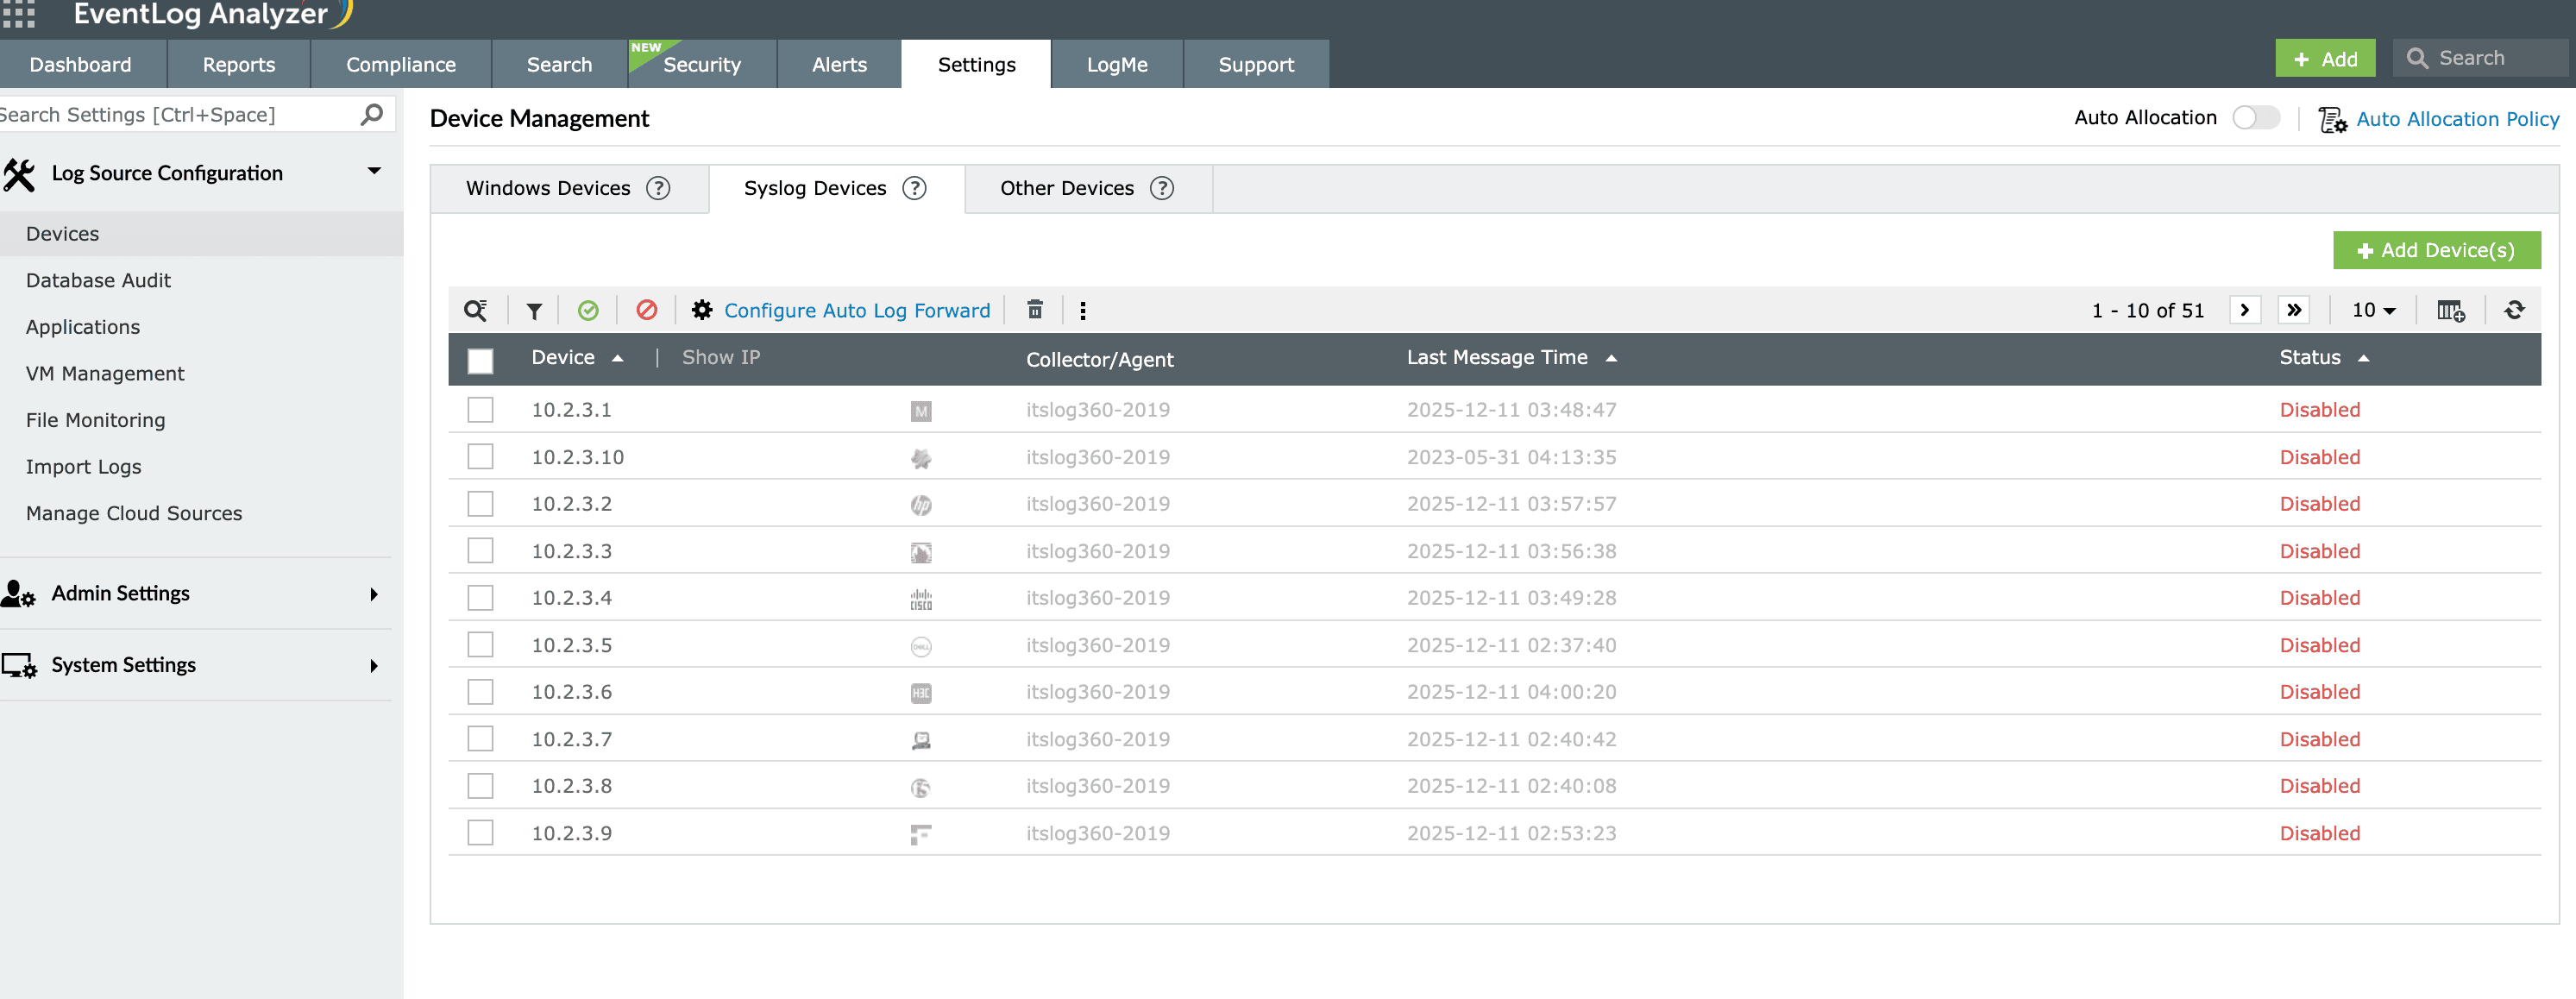Click device type icon for 10.2.3.7
Viewport: 2576px width, 999px height.
click(921, 740)
